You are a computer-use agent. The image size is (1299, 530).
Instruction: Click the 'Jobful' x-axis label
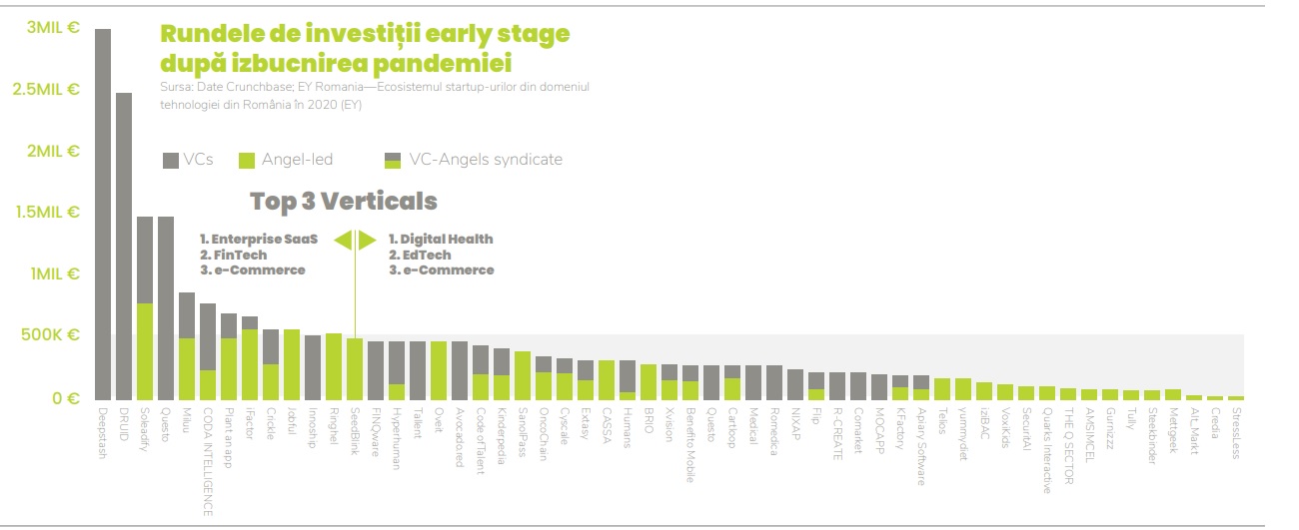292,419
